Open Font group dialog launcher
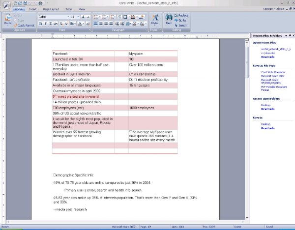 point(89,30)
